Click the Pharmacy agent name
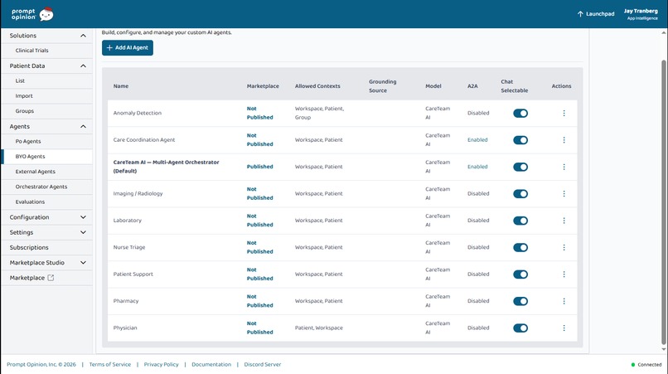The width and height of the screenshot is (668, 374). (x=126, y=301)
